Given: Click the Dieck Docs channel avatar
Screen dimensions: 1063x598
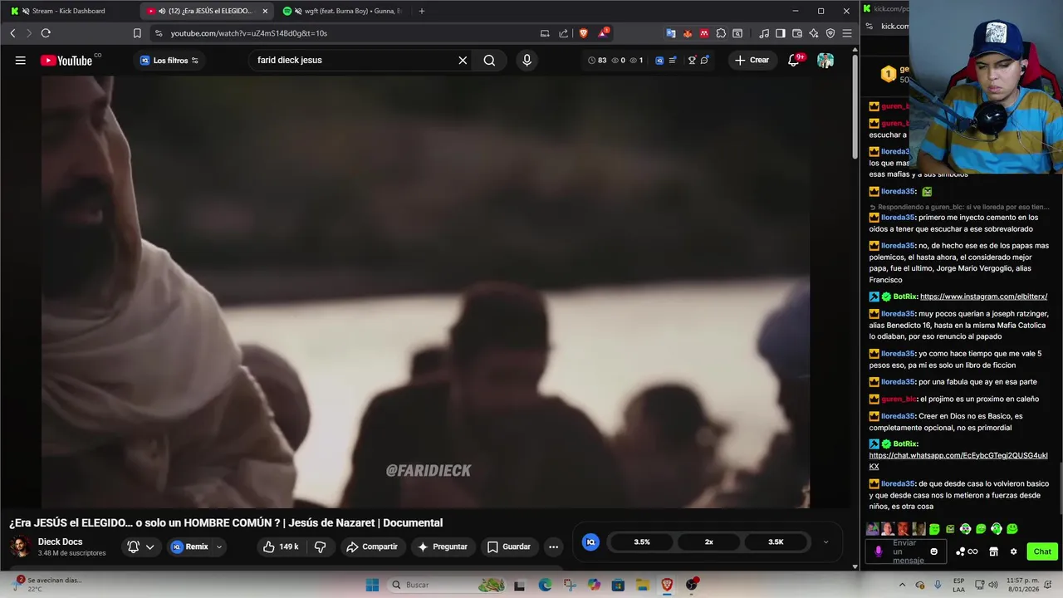Looking at the screenshot, I should [x=20, y=547].
